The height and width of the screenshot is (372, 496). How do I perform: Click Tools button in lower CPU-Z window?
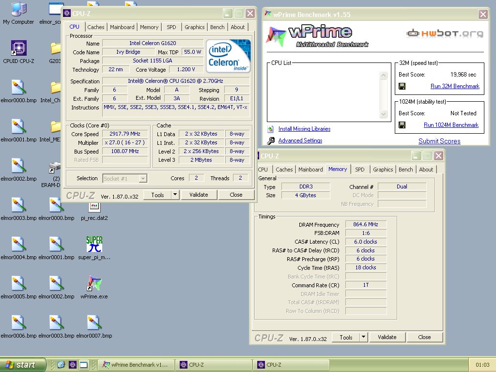346,337
